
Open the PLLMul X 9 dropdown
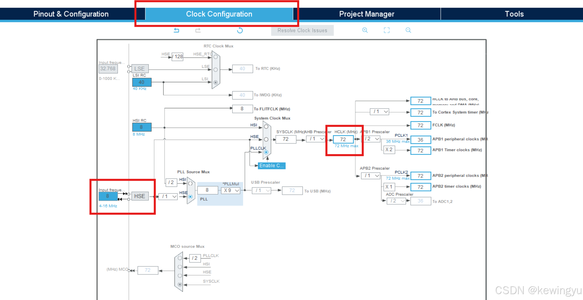tap(231, 190)
